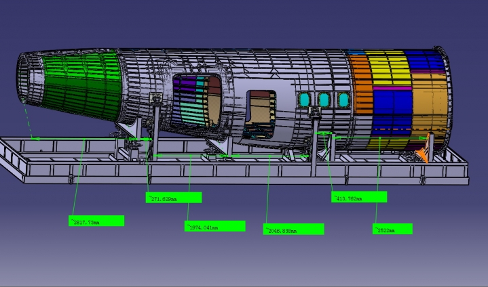The height and width of the screenshot is (287, 488).
Task: Click the 2817.73mm measurement label
Action: (x=96, y=221)
